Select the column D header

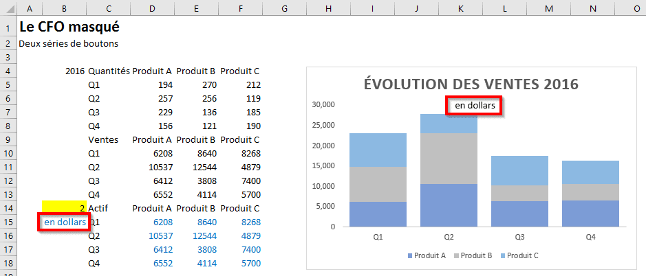click(151, 8)
